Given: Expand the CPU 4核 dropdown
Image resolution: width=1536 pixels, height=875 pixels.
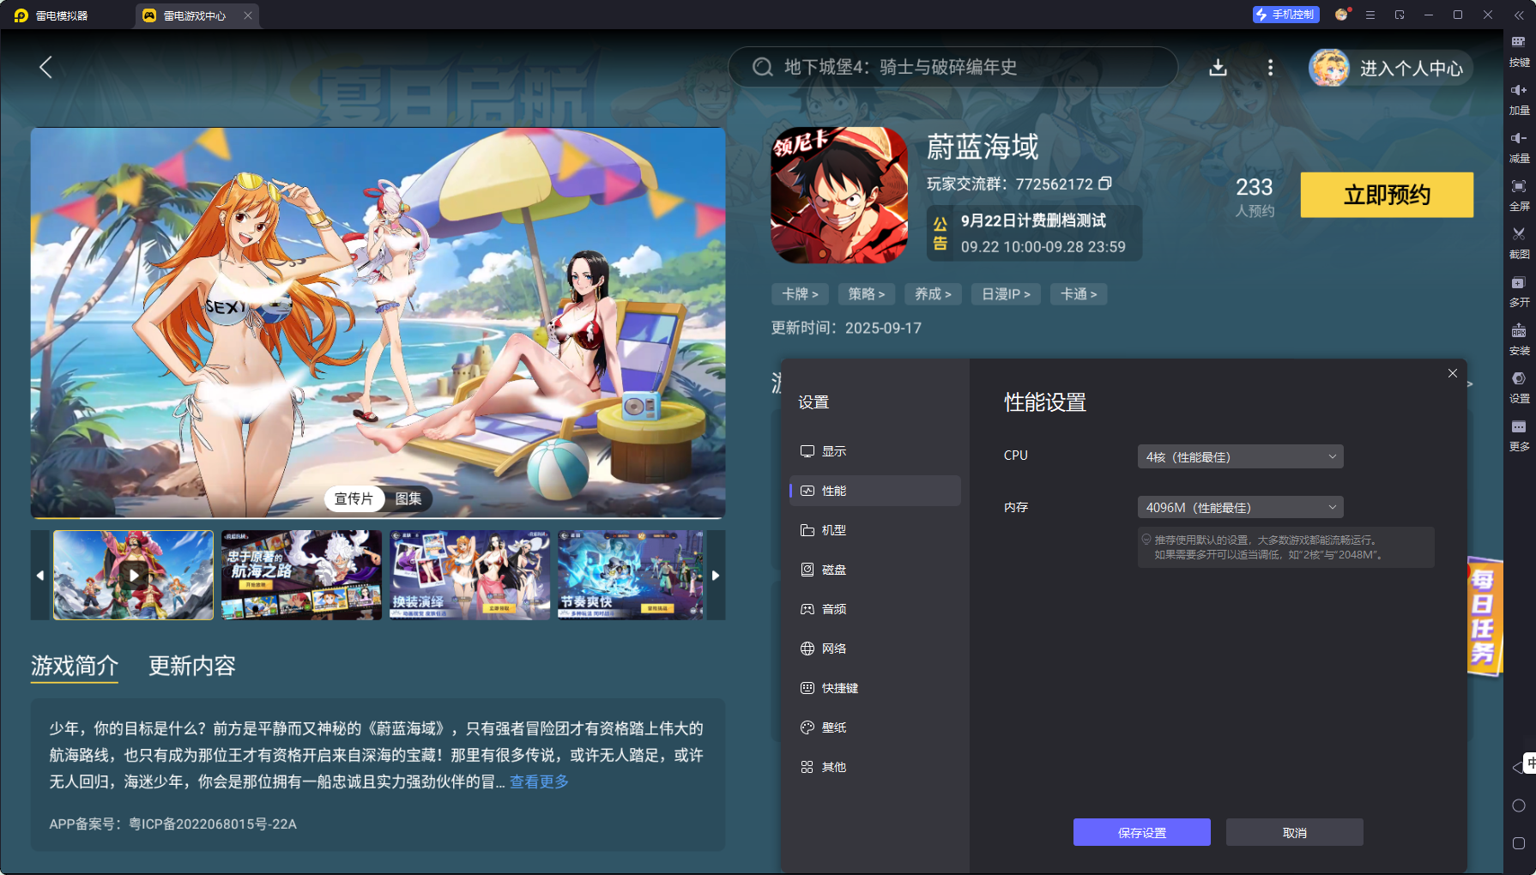Looking at the screenshot, I should 1241,456.
